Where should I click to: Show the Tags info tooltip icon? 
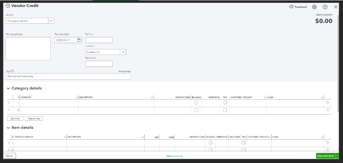point(12,71)
